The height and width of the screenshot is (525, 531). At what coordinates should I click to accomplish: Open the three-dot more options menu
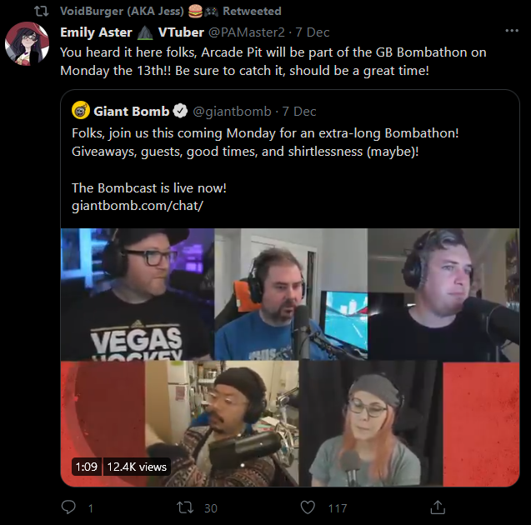[x=512, y=31]
